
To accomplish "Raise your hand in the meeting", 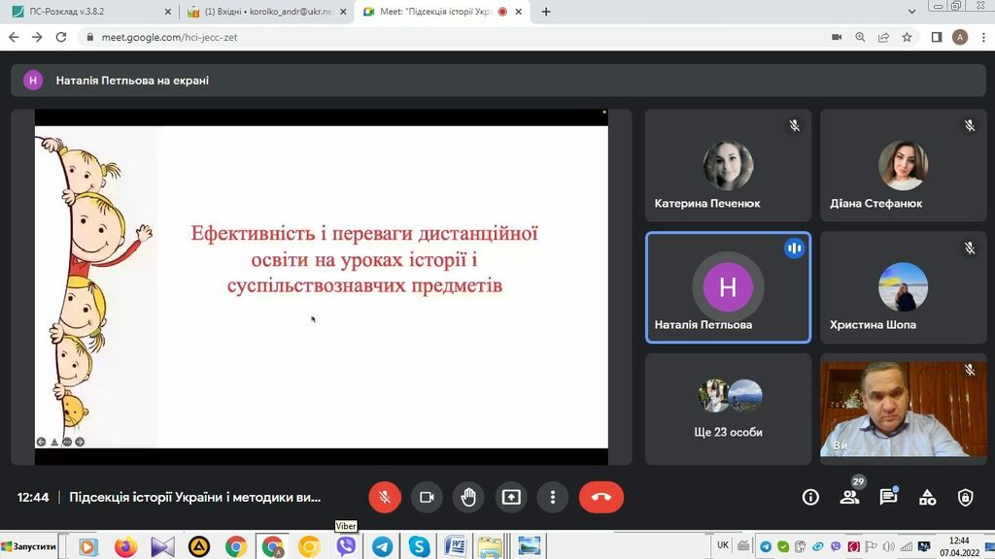I will click(468, 497).
